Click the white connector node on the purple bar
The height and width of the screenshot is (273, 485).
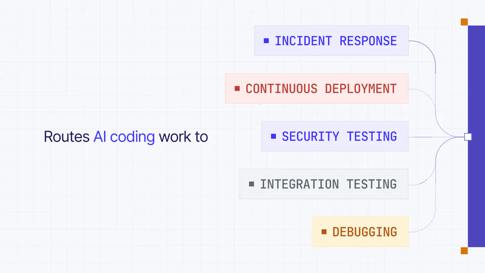tap(468, 137)
